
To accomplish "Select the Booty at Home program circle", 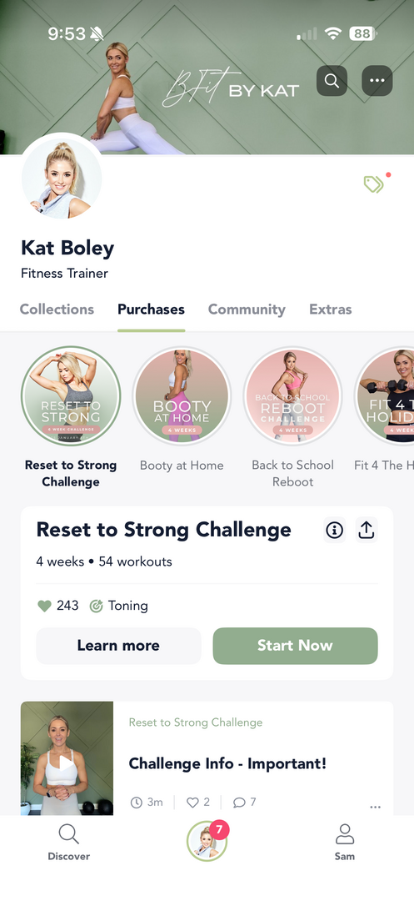I will 182,396.
